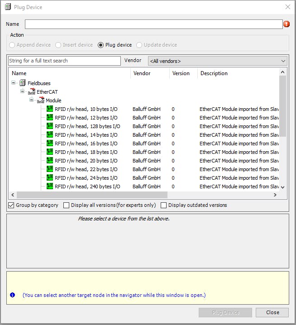Open the All vendors dropdown

[x=217, y=61]
